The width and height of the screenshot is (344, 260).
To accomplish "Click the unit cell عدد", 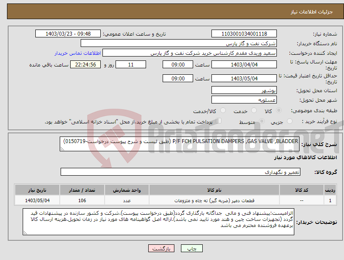I will 127,200.
